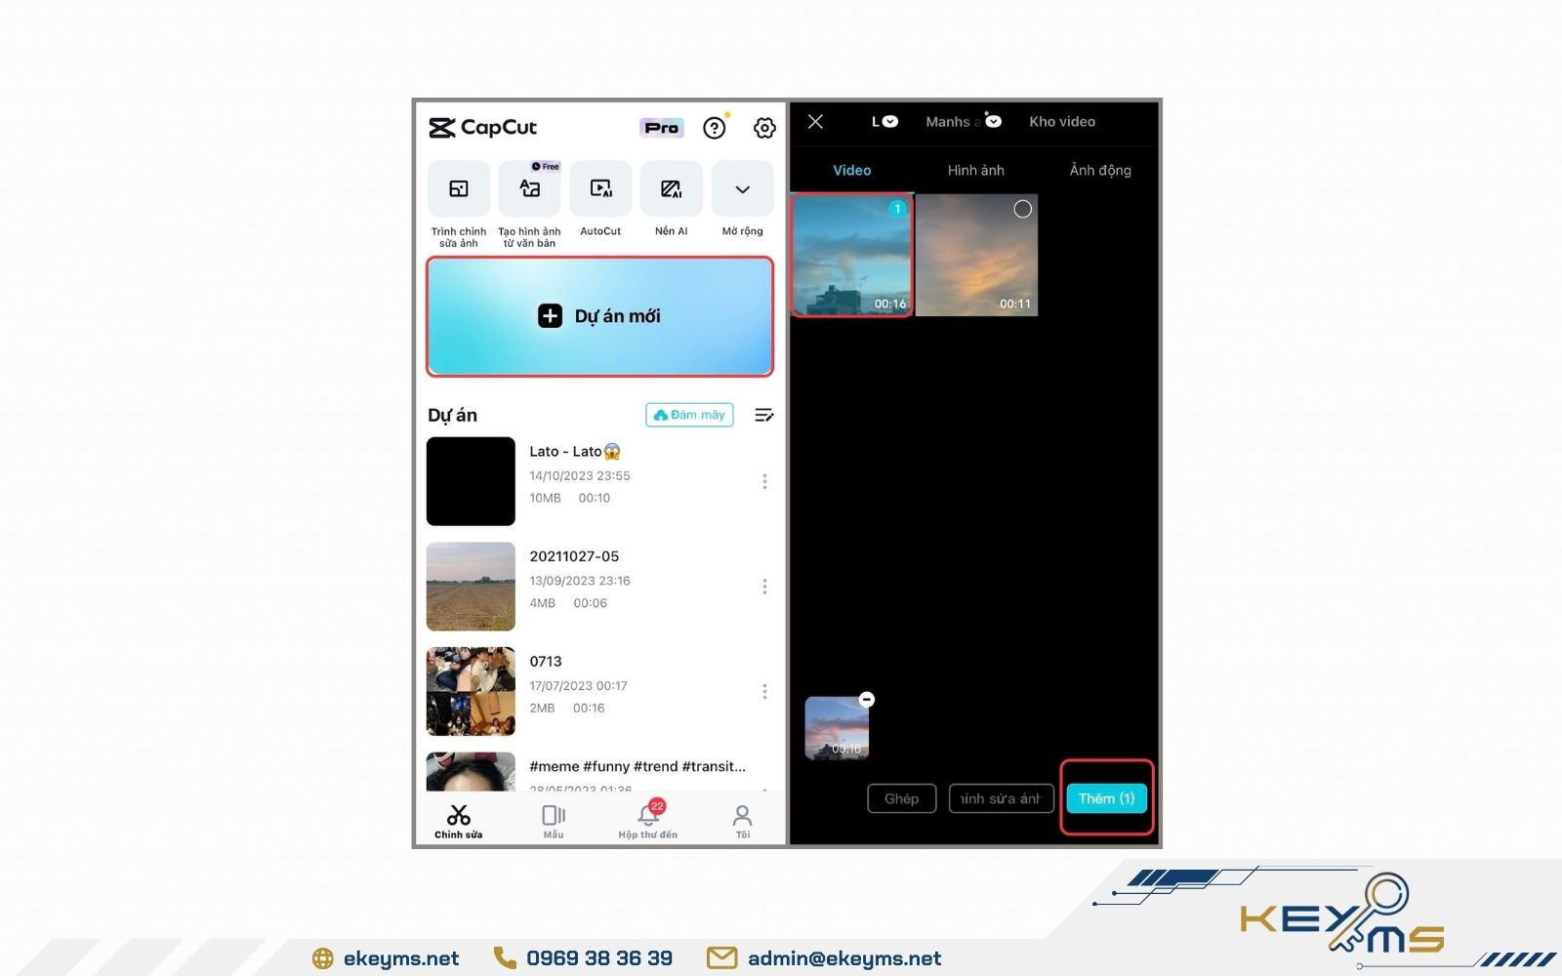The height and width of the screenshot is (976, 1562).
Task: Open the 0713 project thumbnail
Action: pyautogui.click(x=471, y=691)
